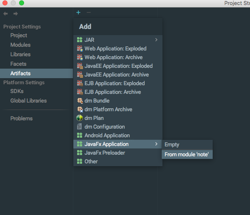Click the JavaFx Application icon
250x215 pixels.
point(80,144)
